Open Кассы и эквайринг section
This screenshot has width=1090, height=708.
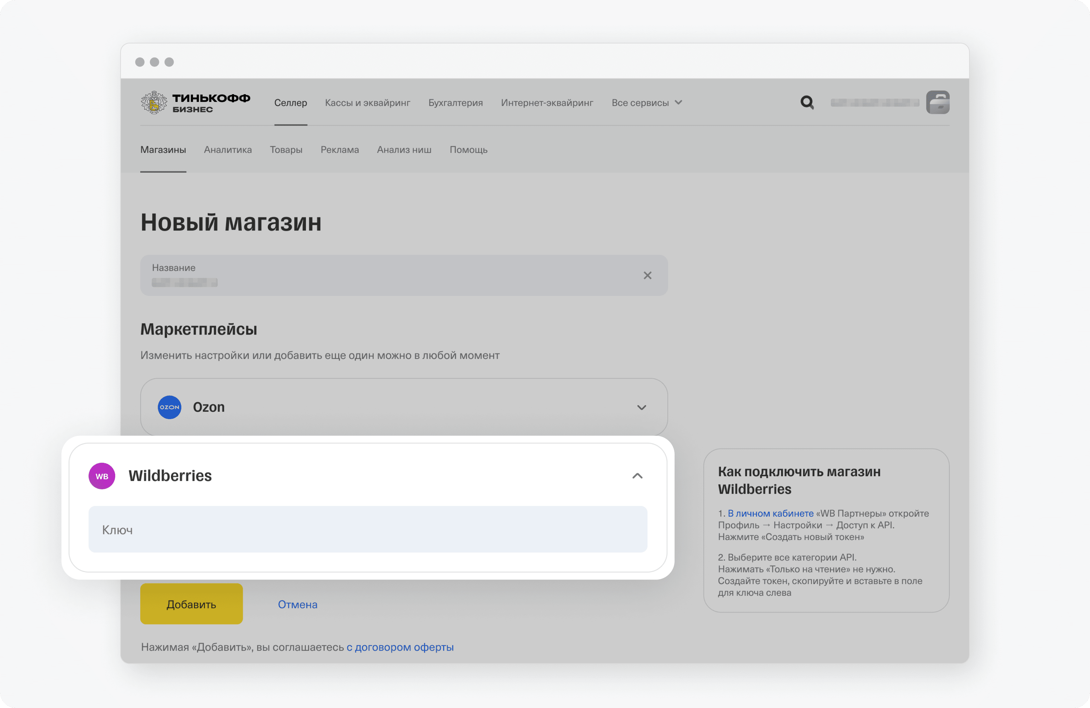click(x=367, y=103)
